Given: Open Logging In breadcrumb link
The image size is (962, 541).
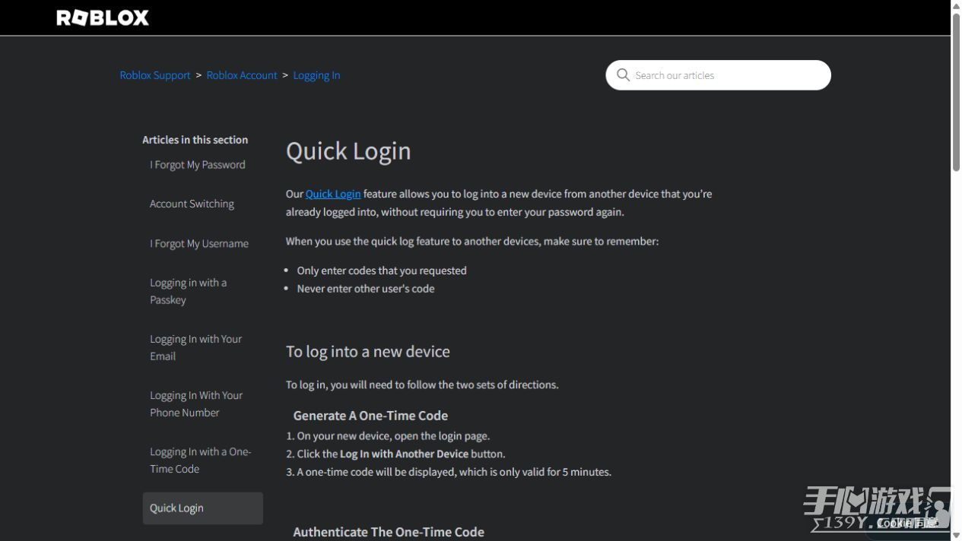Looking at the screenshot, I should [x=316, y=75].
